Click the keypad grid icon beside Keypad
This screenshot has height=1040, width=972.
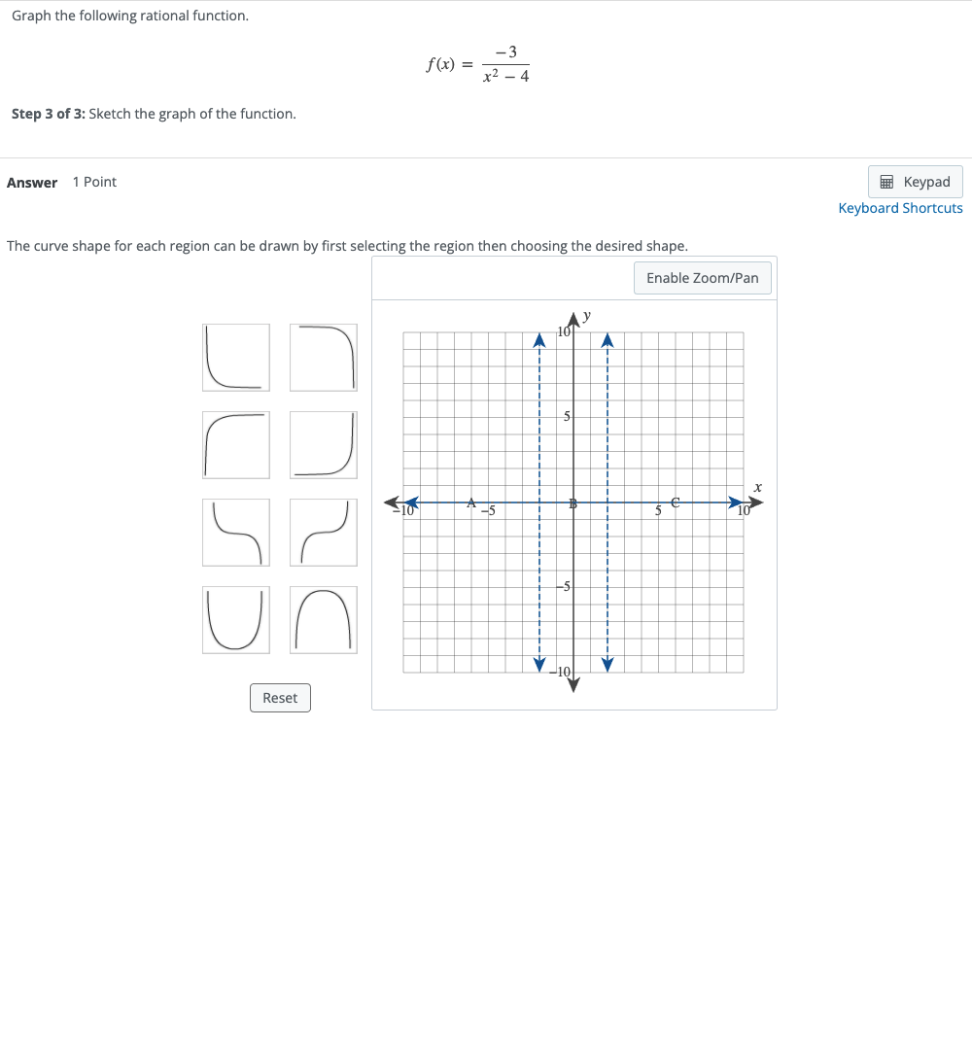coord(885,182)
